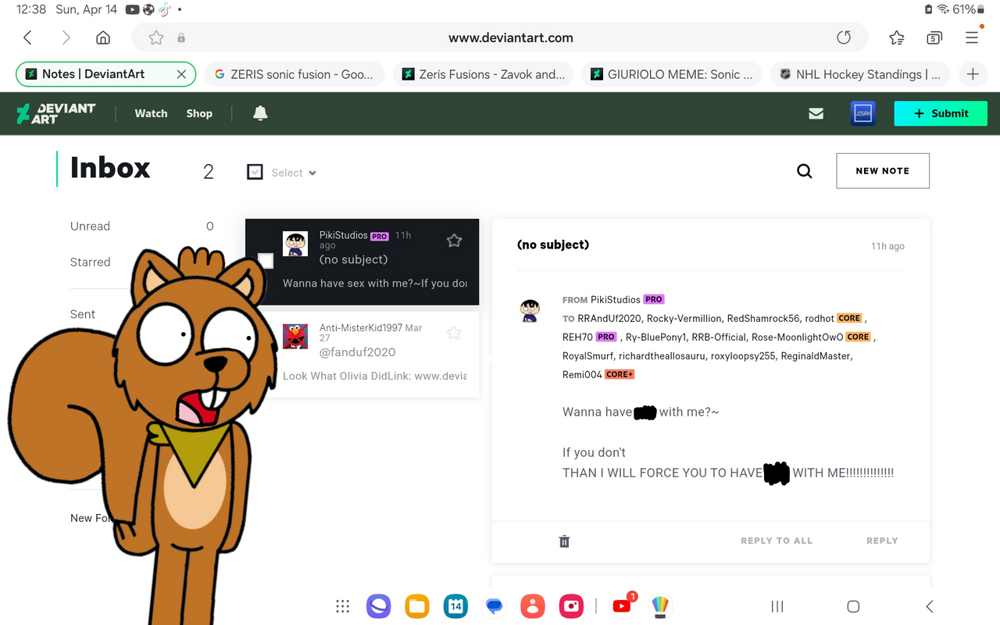1000x625 pixels.
Task: Open the tab switcher showing 5 tabs
Action: click(x=934, y=37)
